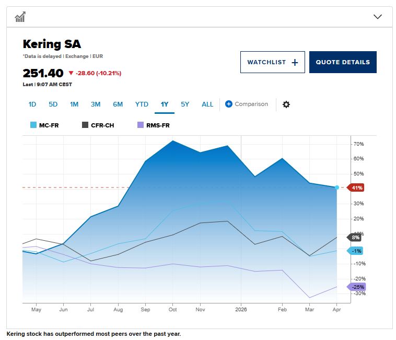Click the red 41% price label
This screenshot has height=340, width=396.
pos(357,187)
